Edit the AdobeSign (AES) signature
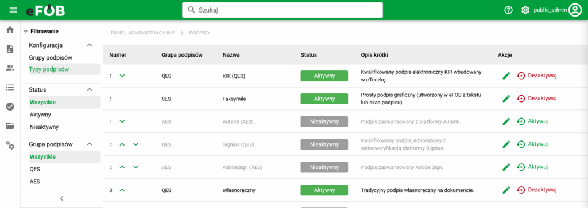Image resolution: width=588 pixels, height=208 pixels. pyautogui.click(x=506, y=167)
